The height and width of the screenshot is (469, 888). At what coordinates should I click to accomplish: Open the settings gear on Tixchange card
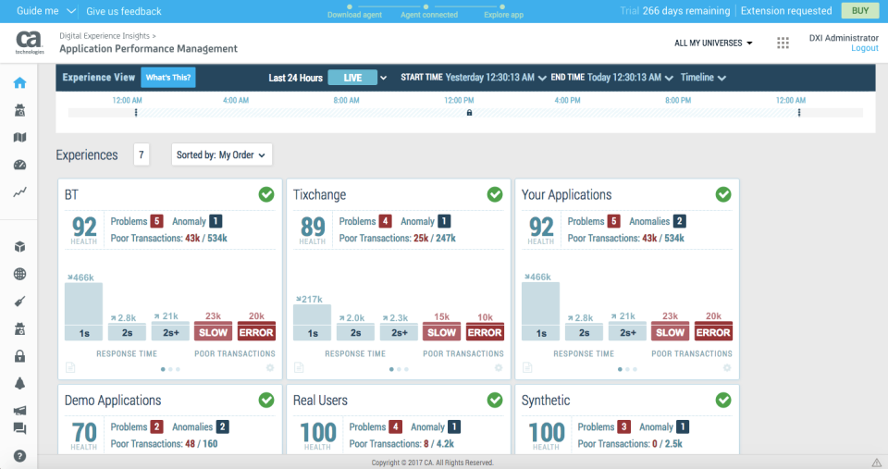[x=499, y=367]
